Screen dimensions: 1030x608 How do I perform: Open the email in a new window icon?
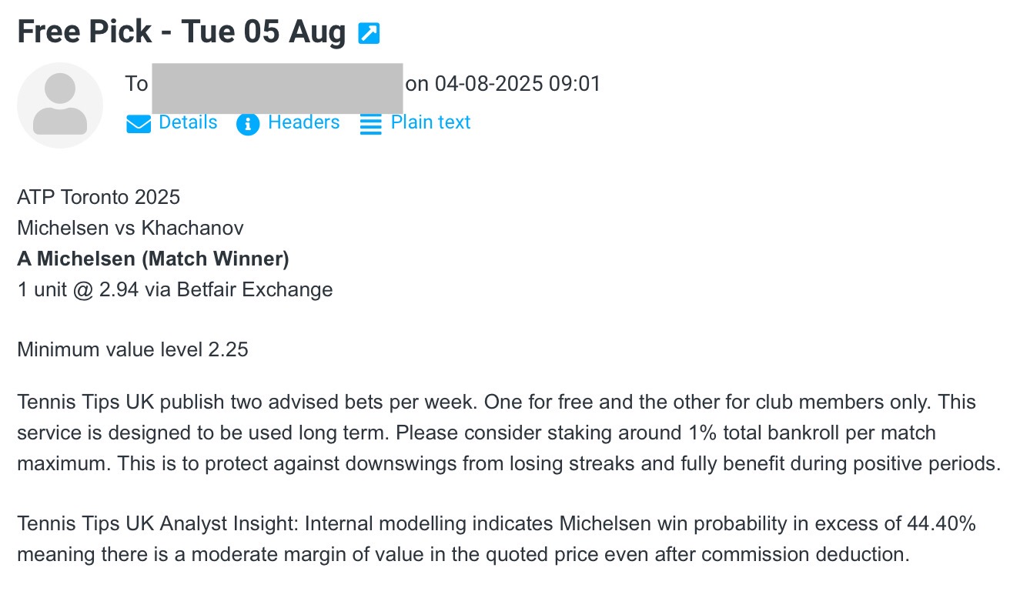click(x=370, y=33)
